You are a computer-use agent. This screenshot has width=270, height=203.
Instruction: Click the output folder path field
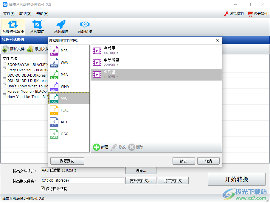[x=82, y=180]
